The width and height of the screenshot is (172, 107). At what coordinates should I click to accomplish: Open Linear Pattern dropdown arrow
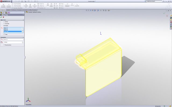[x=51, y=8]
